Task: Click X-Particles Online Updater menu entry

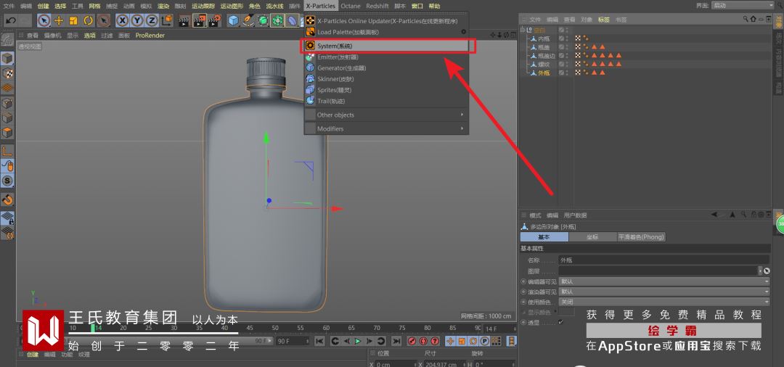Action: point(386,21)
